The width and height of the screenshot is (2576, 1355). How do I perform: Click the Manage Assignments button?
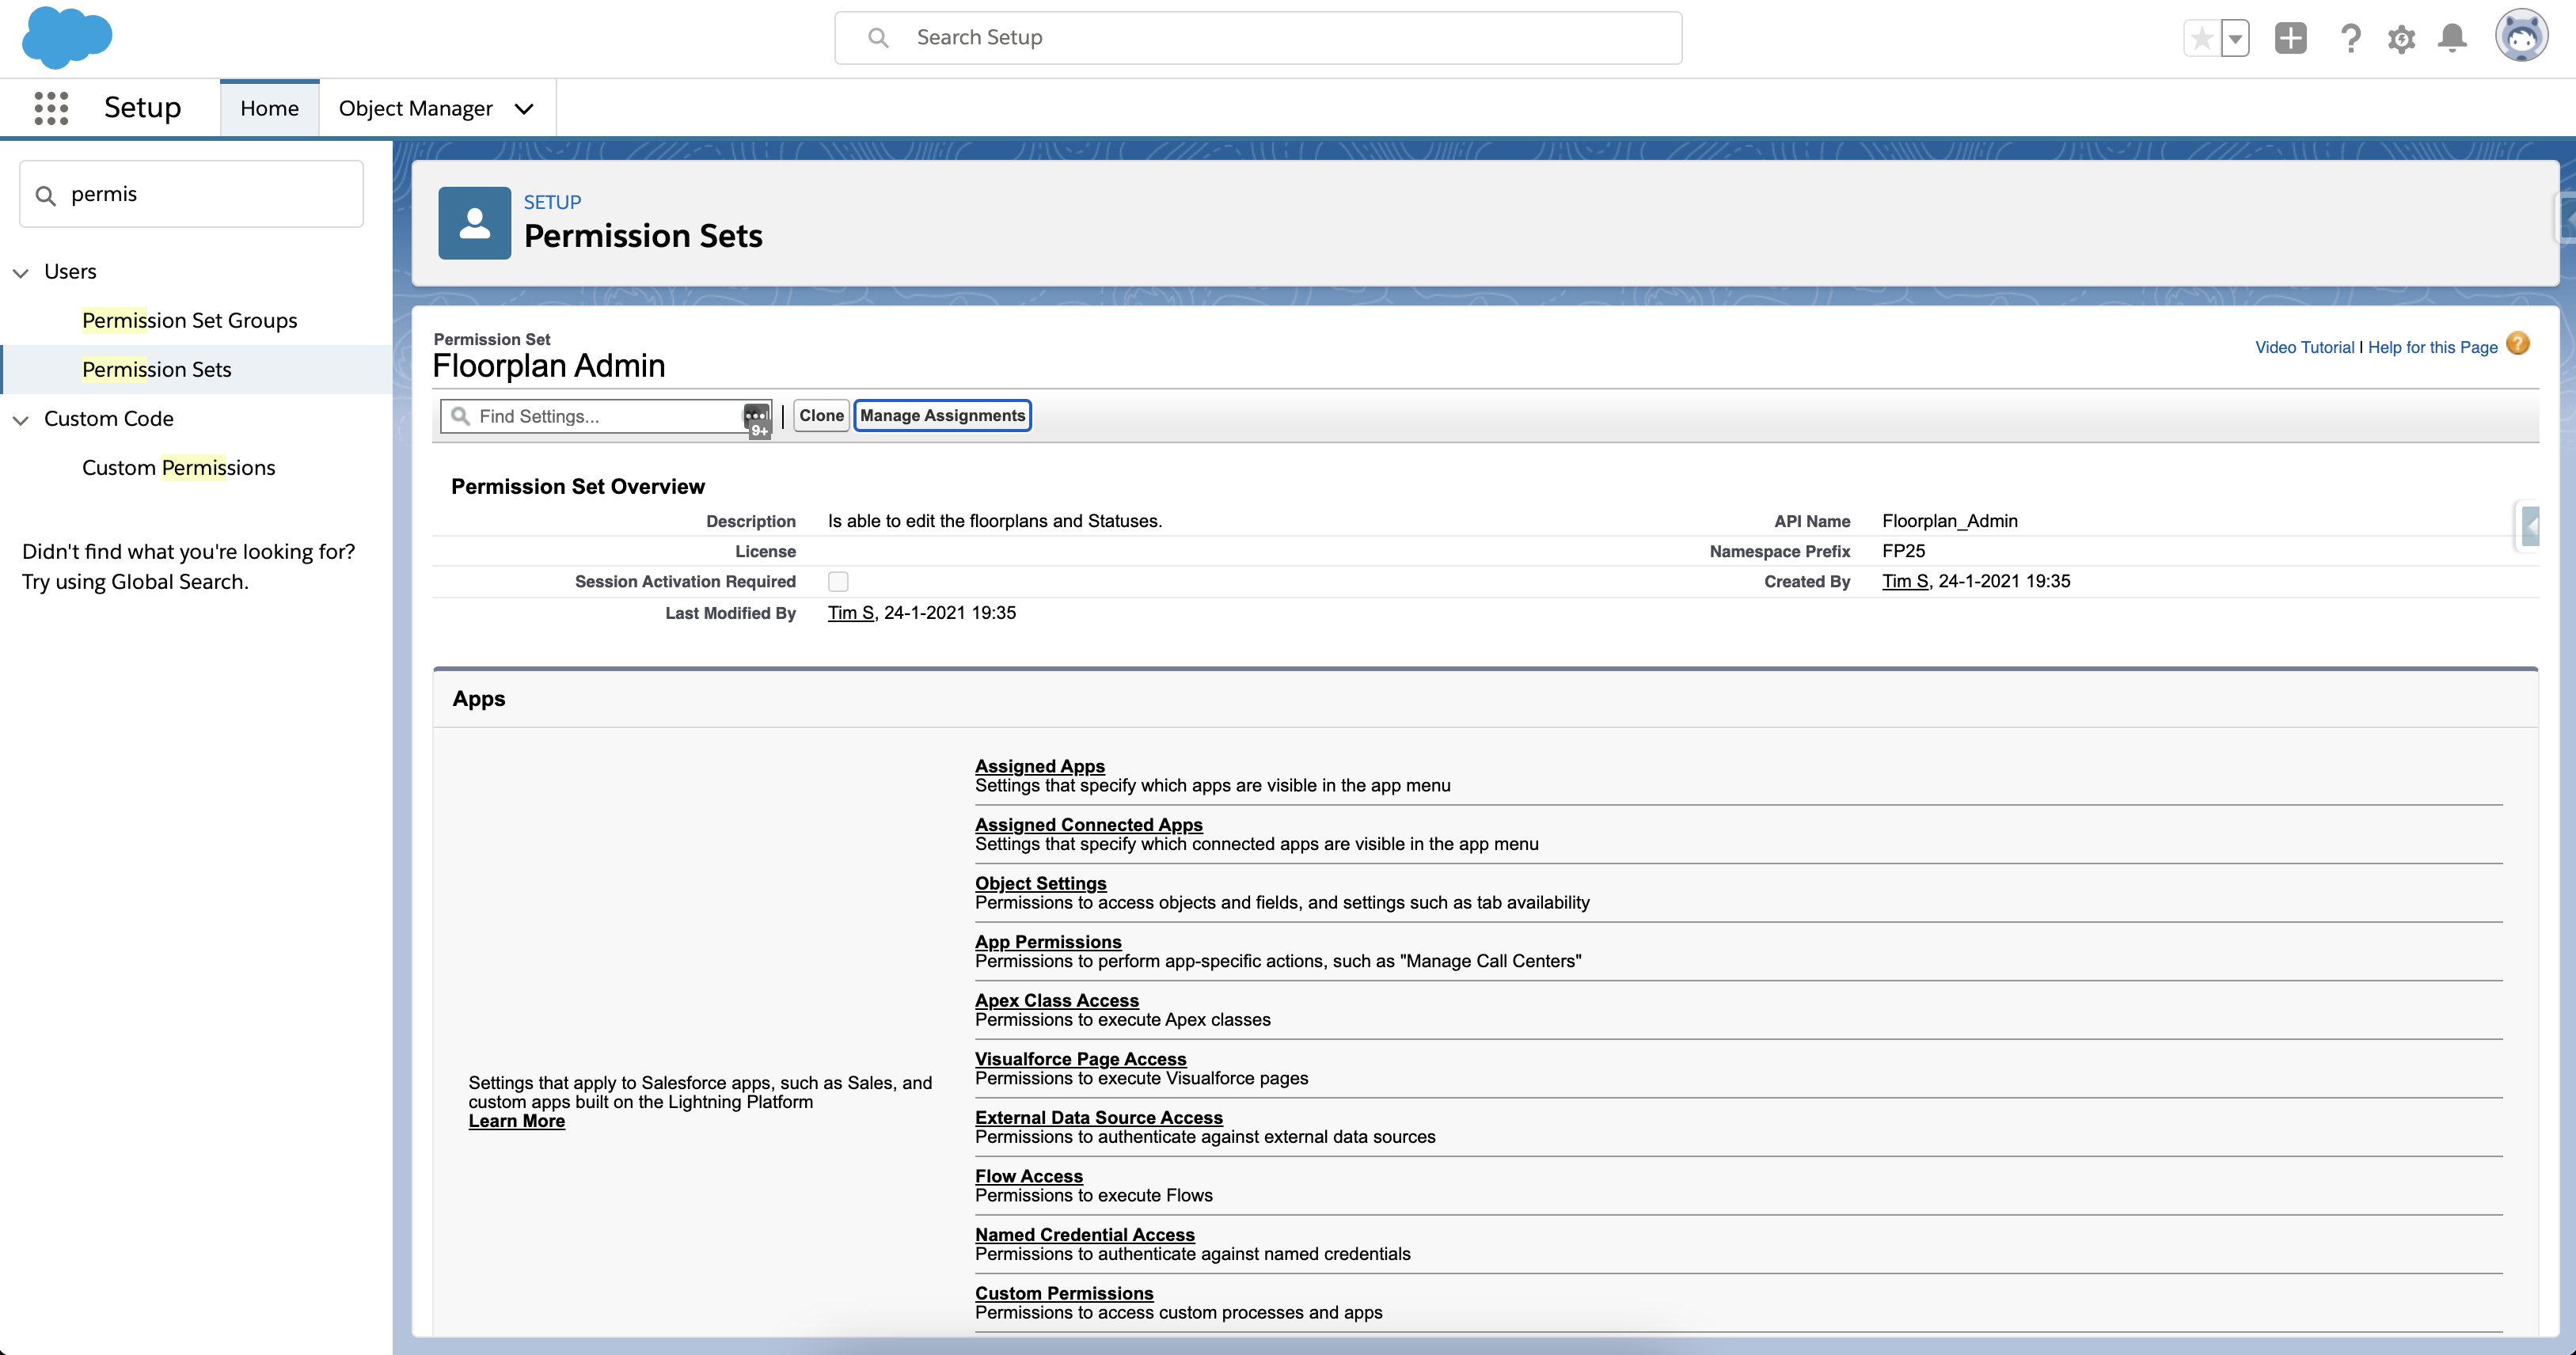point(941,415)
